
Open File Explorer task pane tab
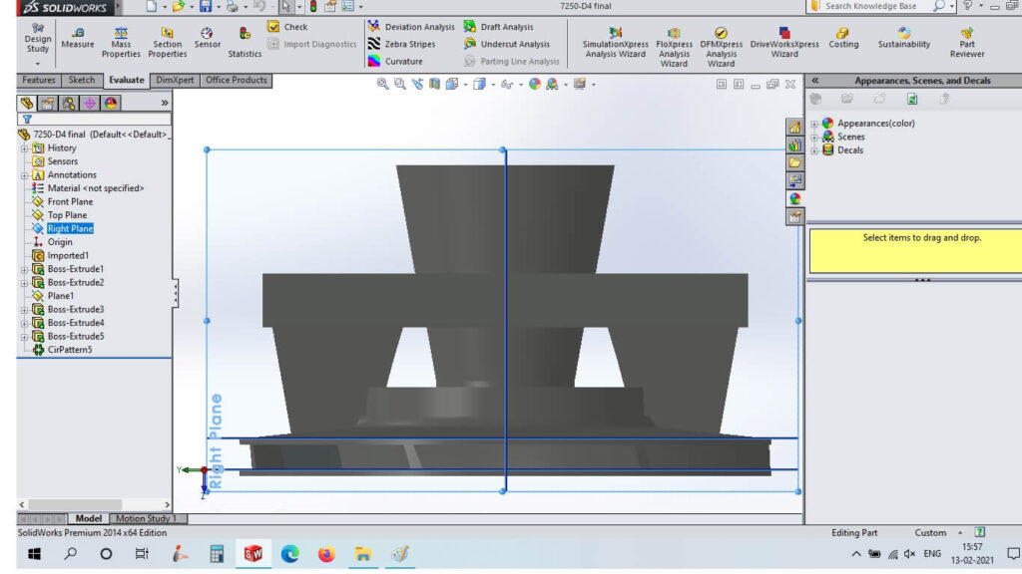click(794, 162)
